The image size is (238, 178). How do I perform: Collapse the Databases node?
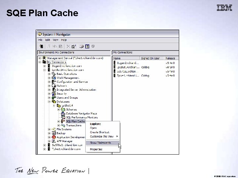49,102
